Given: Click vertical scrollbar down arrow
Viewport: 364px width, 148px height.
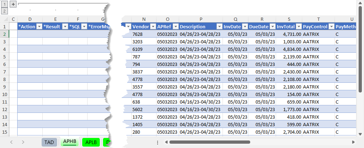Looking at the screenshot, I should pyautogui.click(x=360, y=134).
